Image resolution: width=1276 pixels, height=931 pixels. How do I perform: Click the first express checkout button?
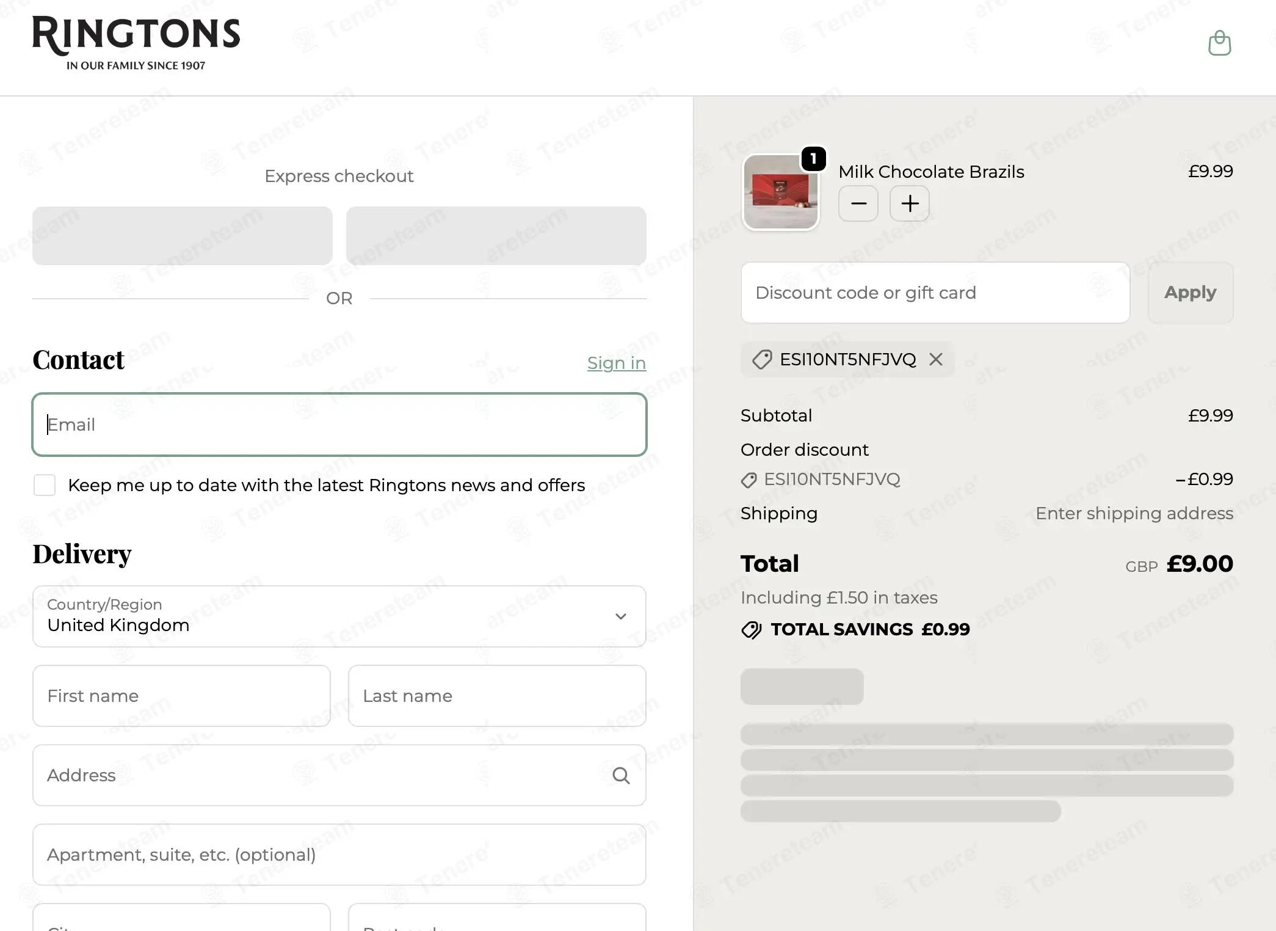point(182,236)
